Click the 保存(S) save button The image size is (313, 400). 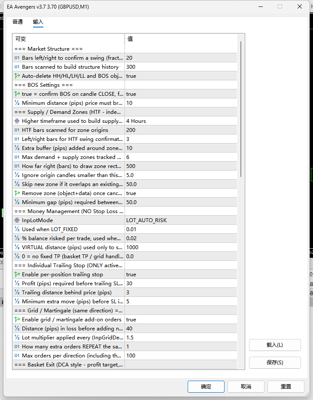[x=275, y=363]
